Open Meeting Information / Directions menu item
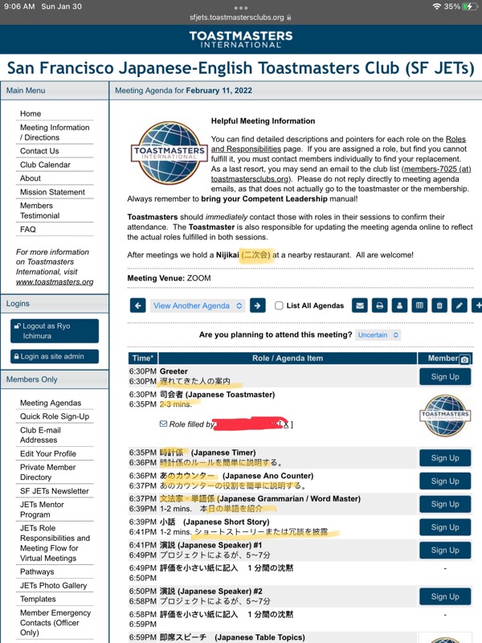Viewport: 482px width, 643px height. point(55,133)
